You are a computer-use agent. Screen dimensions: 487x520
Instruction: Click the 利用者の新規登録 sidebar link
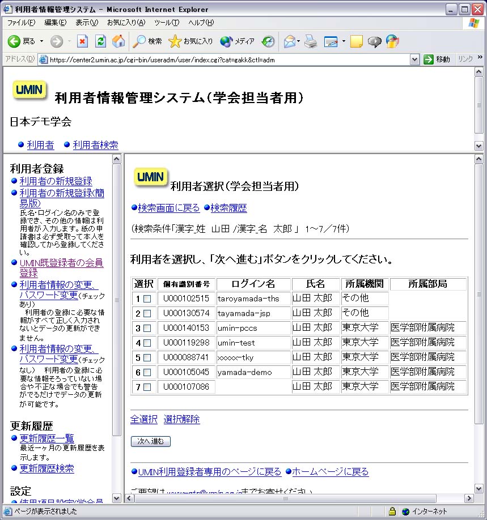pyautogui.click(x=56, y=181)
